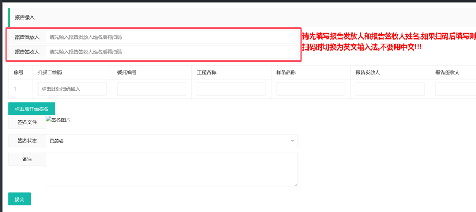Viewport: 476px width, 212px height.
Task: Click the 工程名称 field in row 1
Action: coord(231,89)
